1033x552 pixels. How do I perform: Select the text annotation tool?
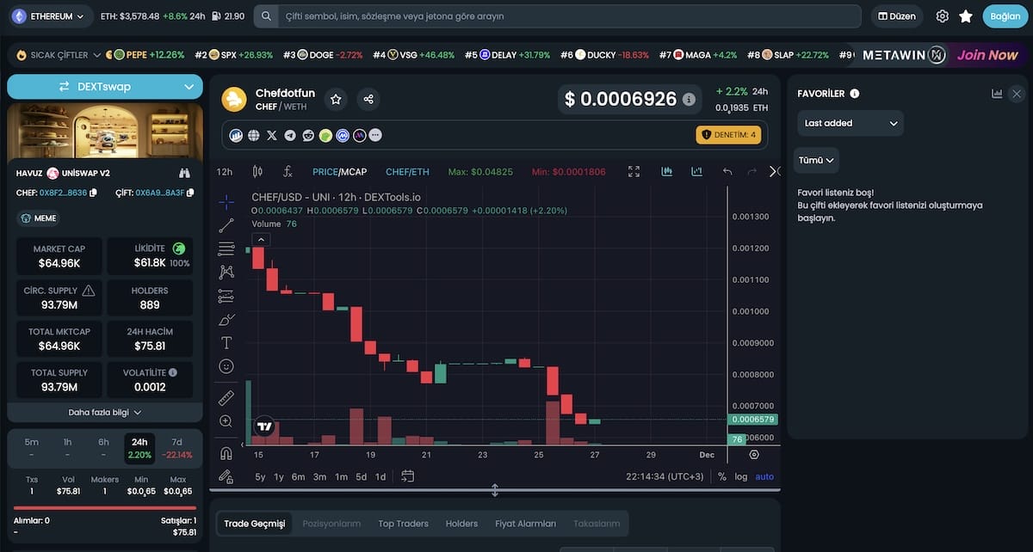(226, 342)
